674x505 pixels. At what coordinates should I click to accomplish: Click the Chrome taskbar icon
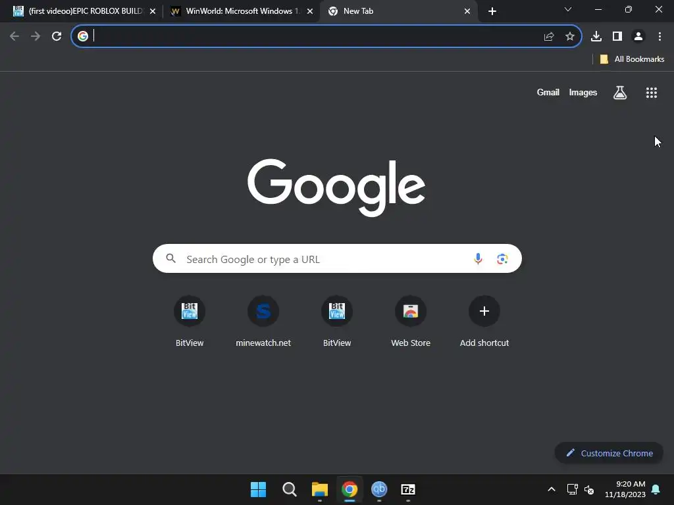pos(350,489)
